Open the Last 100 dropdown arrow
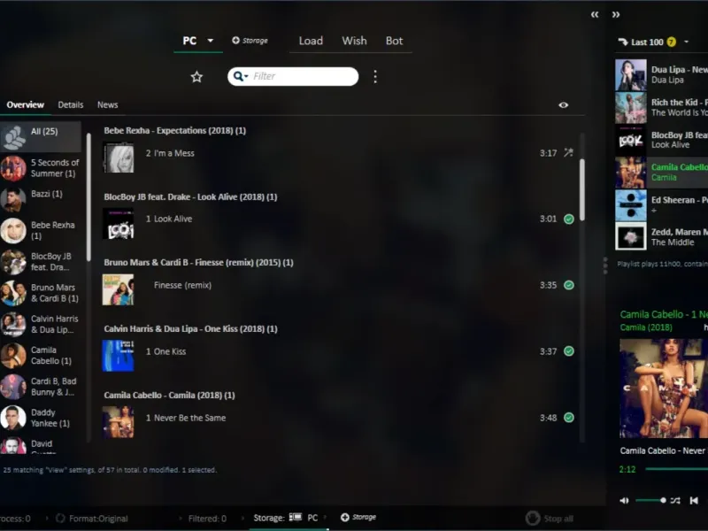 click(x=687, y=42)
